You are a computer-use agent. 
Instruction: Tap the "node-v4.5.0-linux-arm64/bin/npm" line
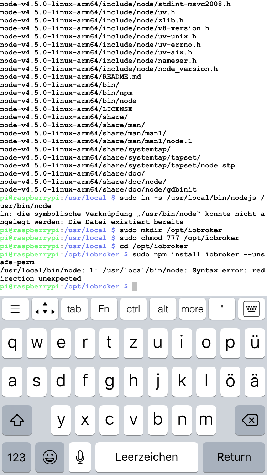click(66, 93)
